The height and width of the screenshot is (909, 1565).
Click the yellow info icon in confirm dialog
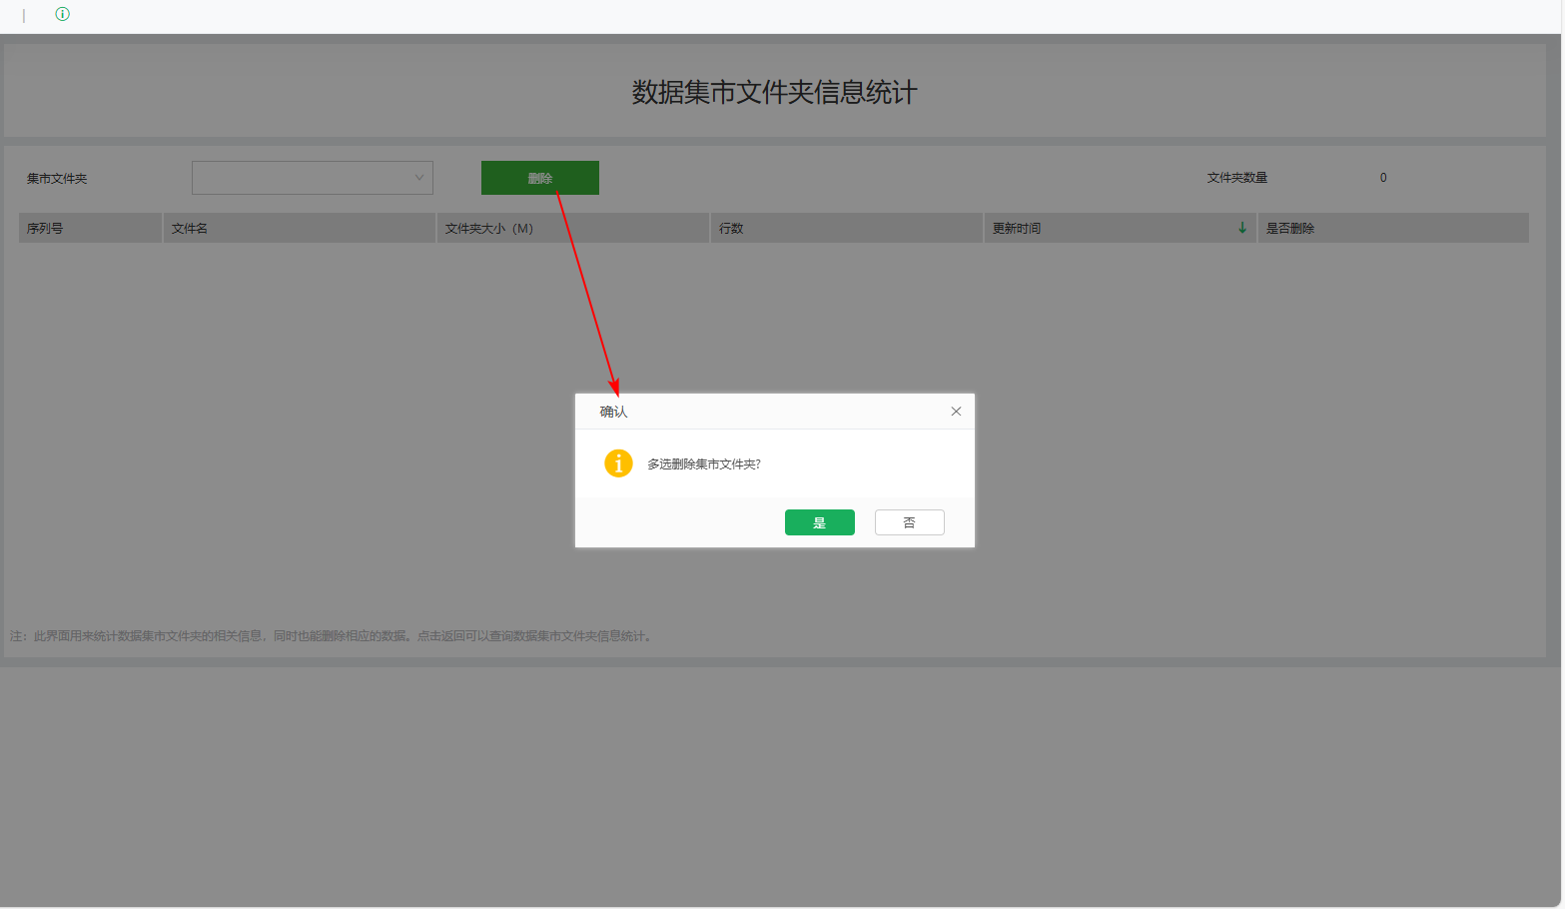618,463
